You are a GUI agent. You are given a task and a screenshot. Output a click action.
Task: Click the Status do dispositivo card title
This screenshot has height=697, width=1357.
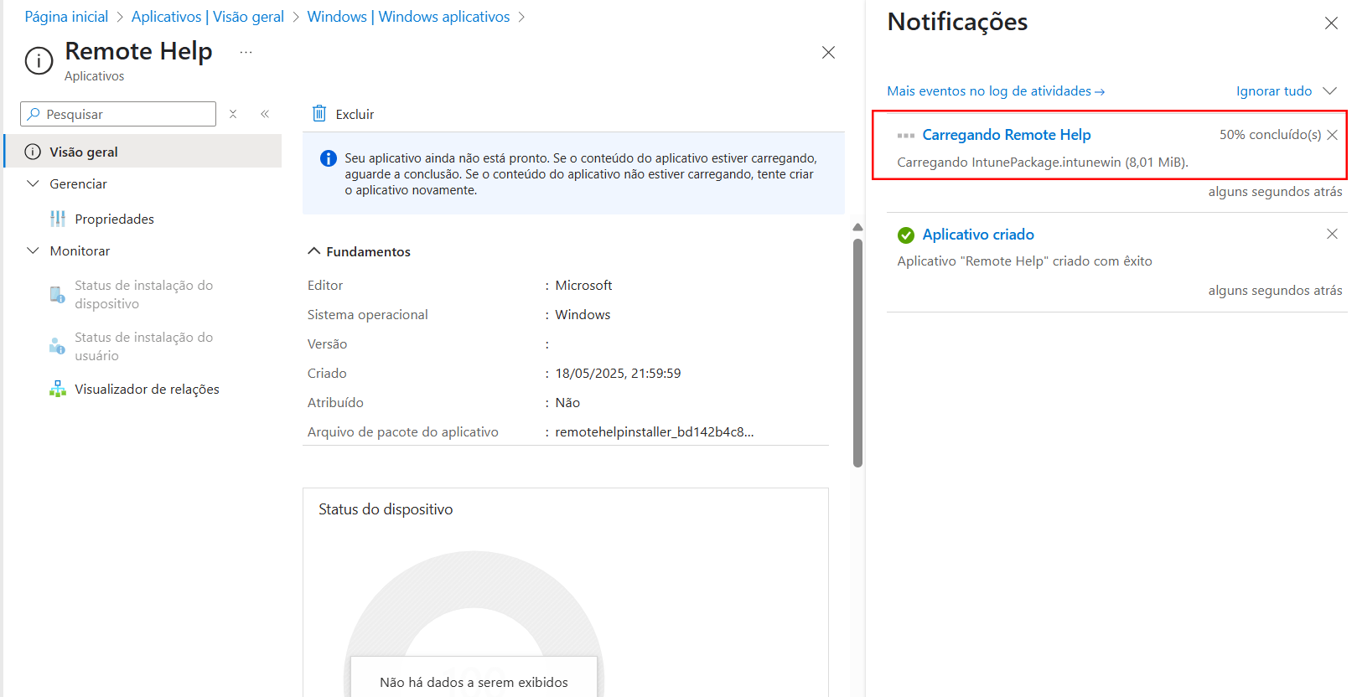[386, 509]
